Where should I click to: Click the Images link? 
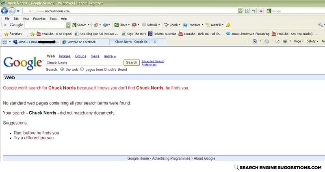pos(65,56)
